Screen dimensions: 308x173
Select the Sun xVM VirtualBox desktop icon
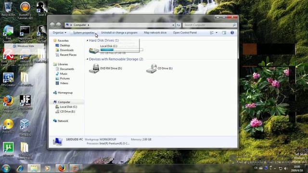point(25,127)
